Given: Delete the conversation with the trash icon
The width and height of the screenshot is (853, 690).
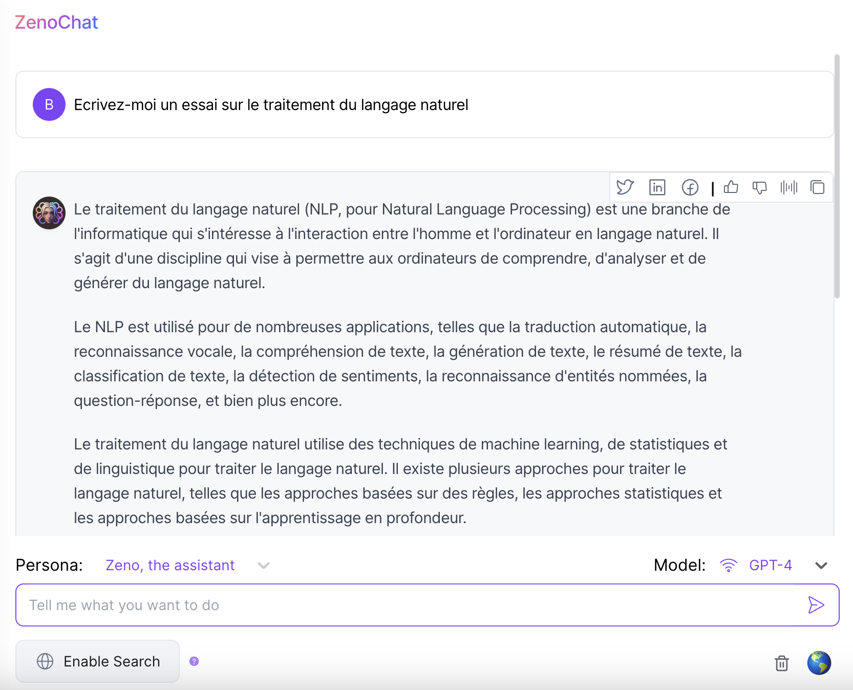Looking at the screenshot, I should coord(781,663).
